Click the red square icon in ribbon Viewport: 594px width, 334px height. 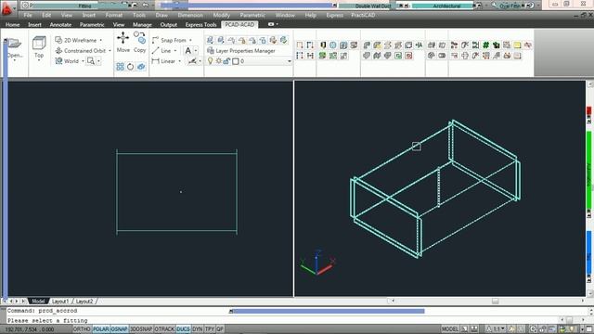[x=408, y=56]
